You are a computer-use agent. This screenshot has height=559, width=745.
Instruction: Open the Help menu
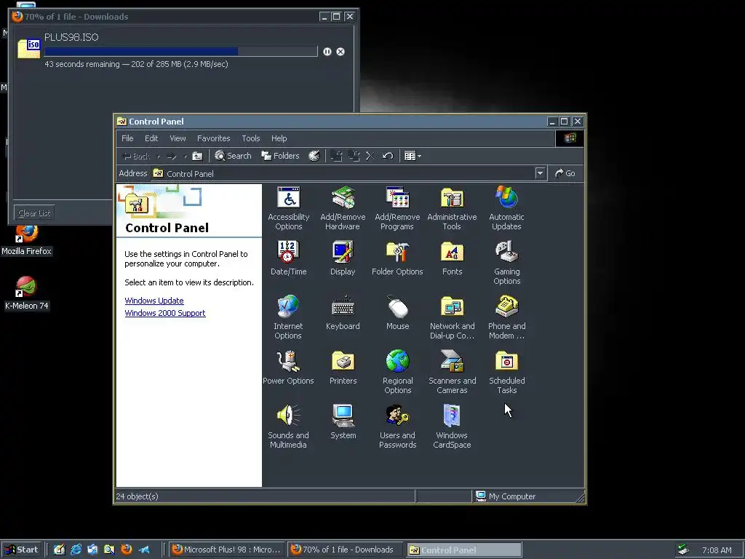(x=279, y=138)
